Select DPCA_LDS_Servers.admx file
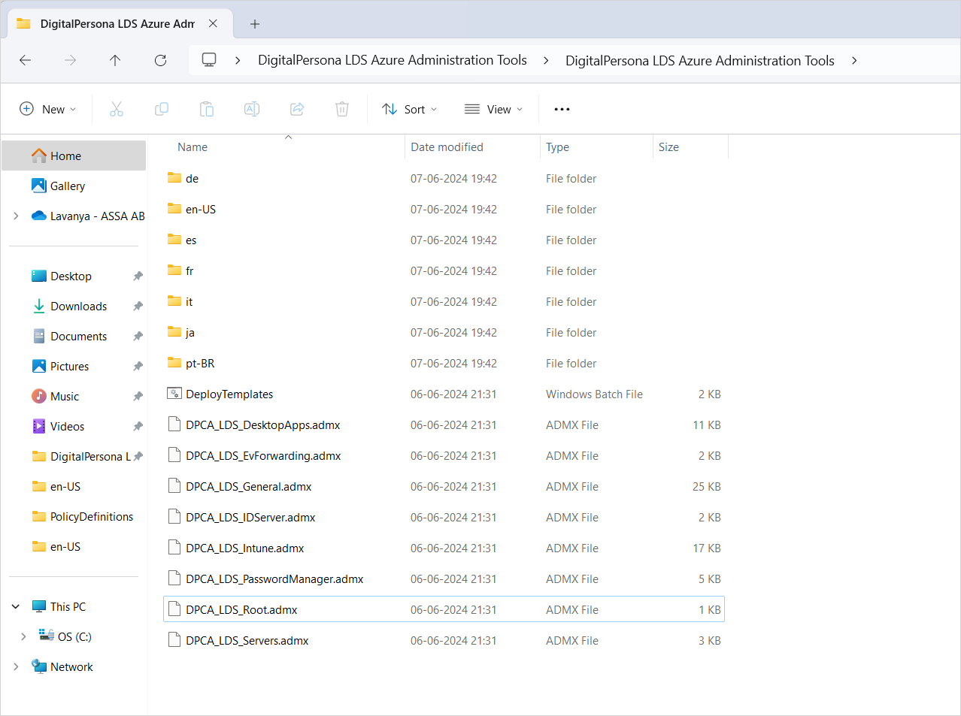Image resolution: width=961 pixels, height=716 pixels. point(444,640)
